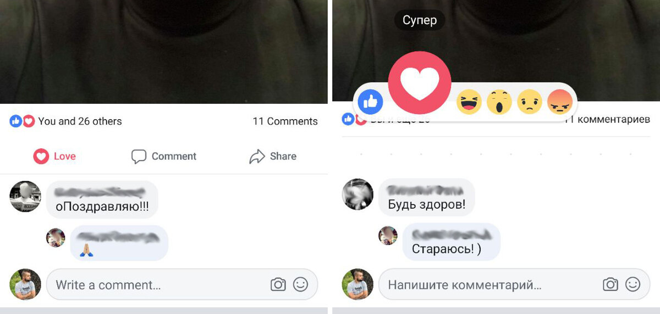
Task: Open the комментариев count link
Action: tap(607, 120)
